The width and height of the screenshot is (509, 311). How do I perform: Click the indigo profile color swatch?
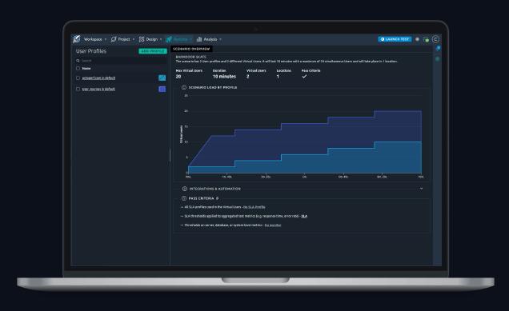[162, 89]
